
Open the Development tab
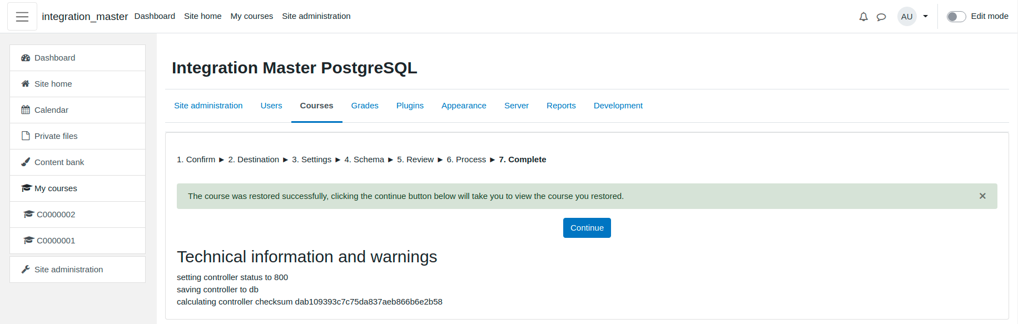click(618, 106)
